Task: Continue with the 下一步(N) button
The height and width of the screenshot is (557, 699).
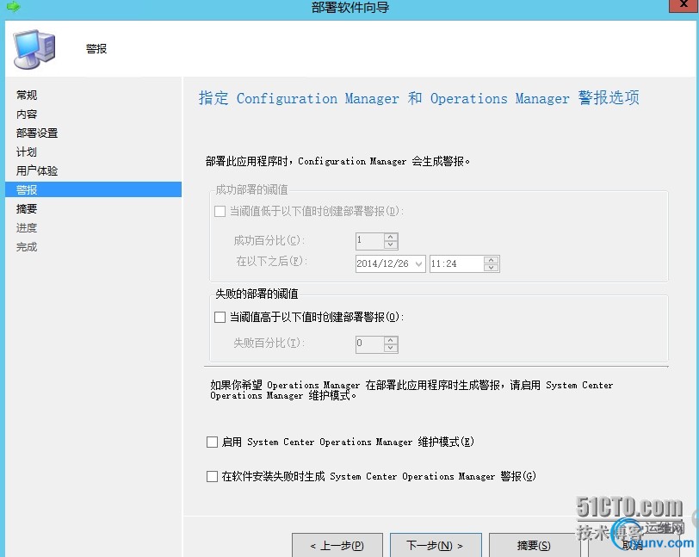Action: tap(436, 546)
